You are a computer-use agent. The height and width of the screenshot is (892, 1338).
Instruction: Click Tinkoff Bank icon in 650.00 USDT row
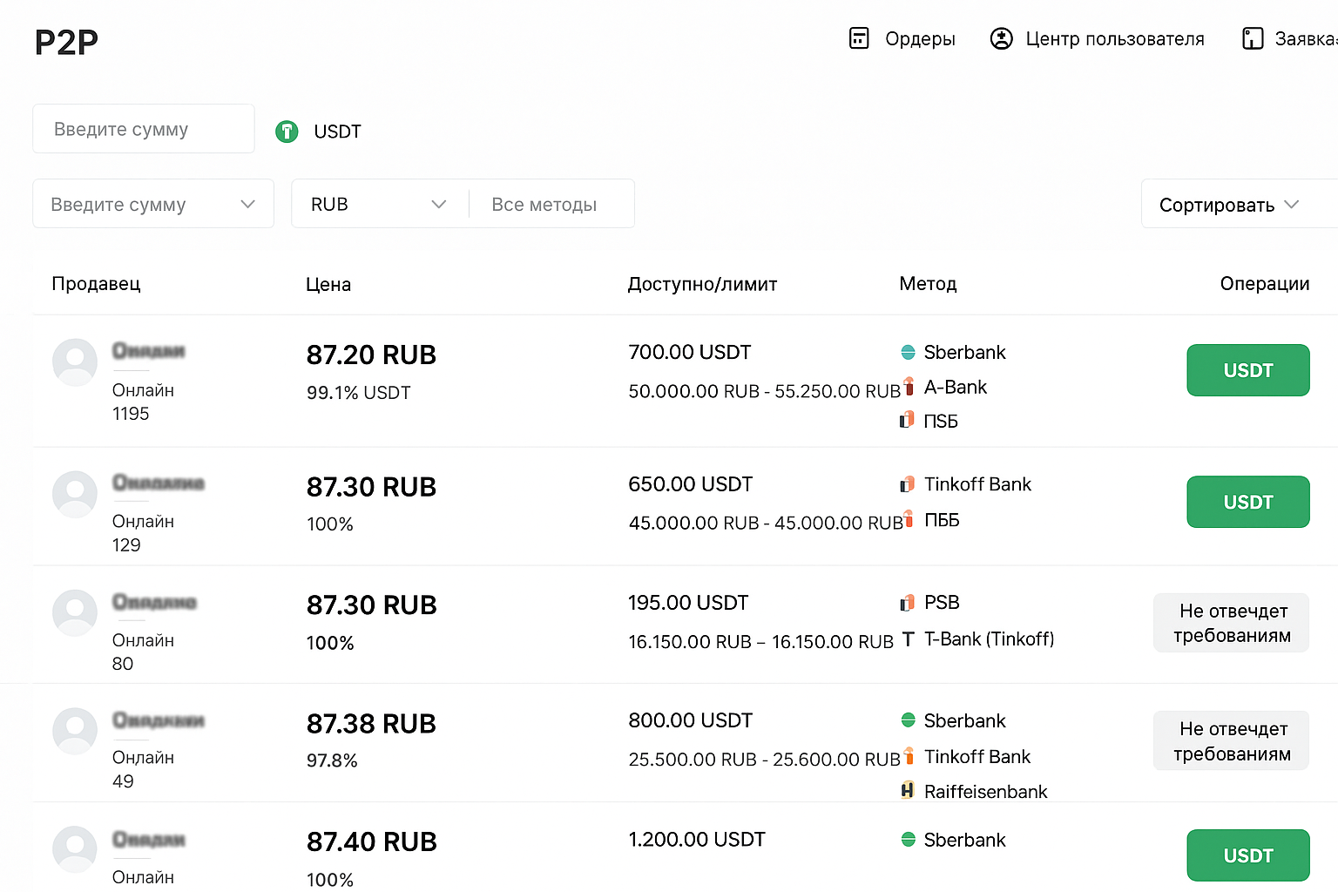pos(908,484)
